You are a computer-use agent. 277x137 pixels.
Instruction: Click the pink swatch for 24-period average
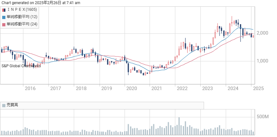click(4, 24)
